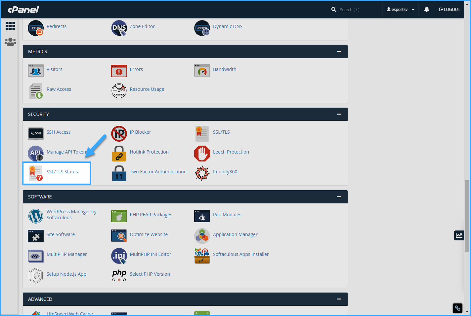Viewport: 471px width, 316px height.
Task: Open the SSL/TLS certificate icon
Action: click(202, 134)
